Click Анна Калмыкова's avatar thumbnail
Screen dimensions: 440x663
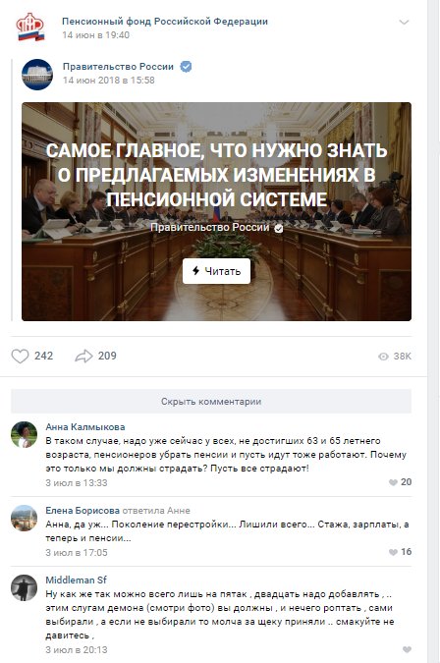(x=25, y=434)
